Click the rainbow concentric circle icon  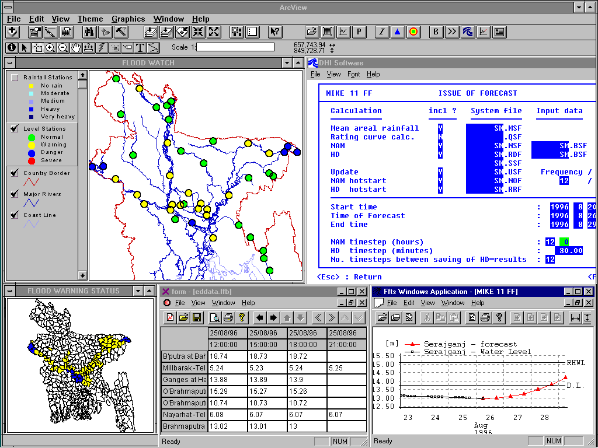[413, 32]
